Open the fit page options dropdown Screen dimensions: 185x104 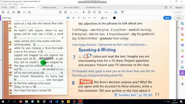click(116, 12)
